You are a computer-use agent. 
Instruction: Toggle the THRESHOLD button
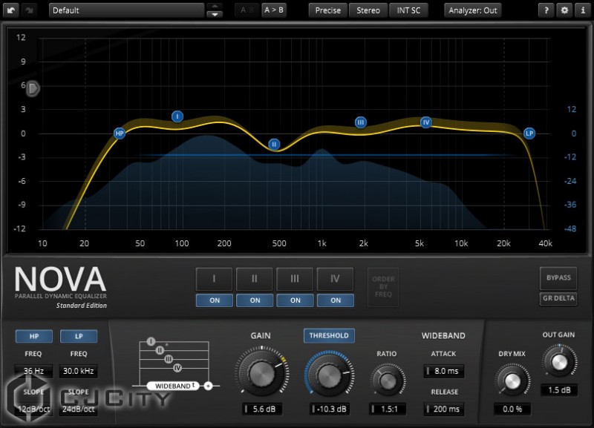pos(329,336)
